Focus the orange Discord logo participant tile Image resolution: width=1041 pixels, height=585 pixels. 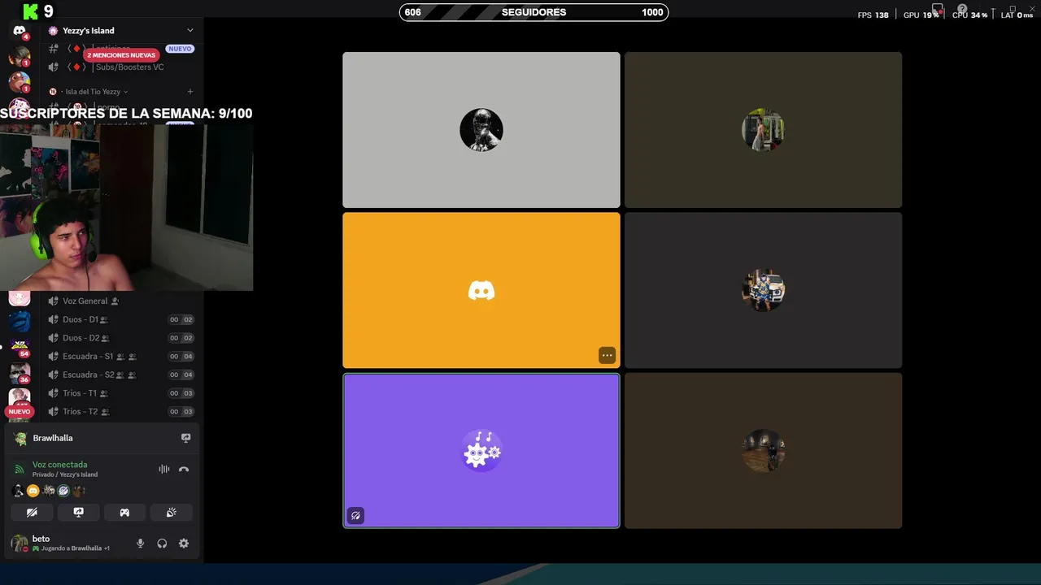(481, 290)
